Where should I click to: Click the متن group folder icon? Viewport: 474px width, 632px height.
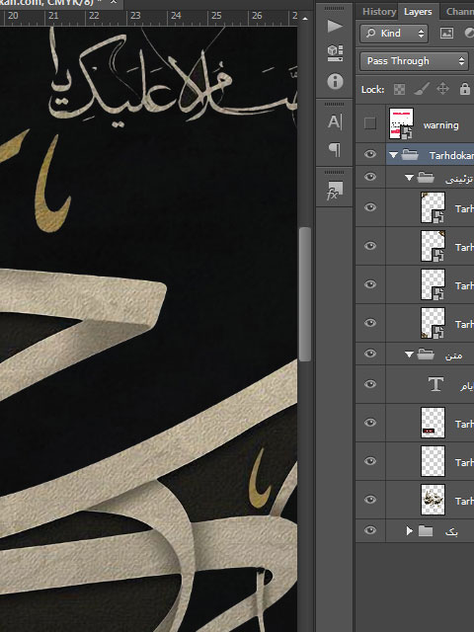[426, 355]
